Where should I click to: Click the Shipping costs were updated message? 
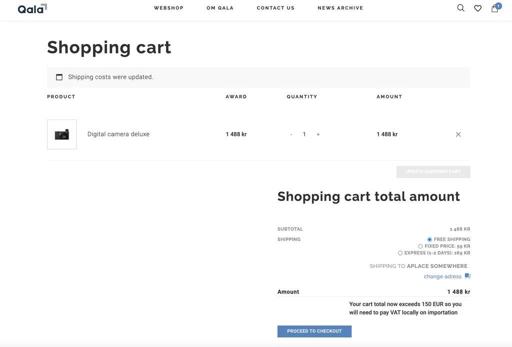[110, 77]
